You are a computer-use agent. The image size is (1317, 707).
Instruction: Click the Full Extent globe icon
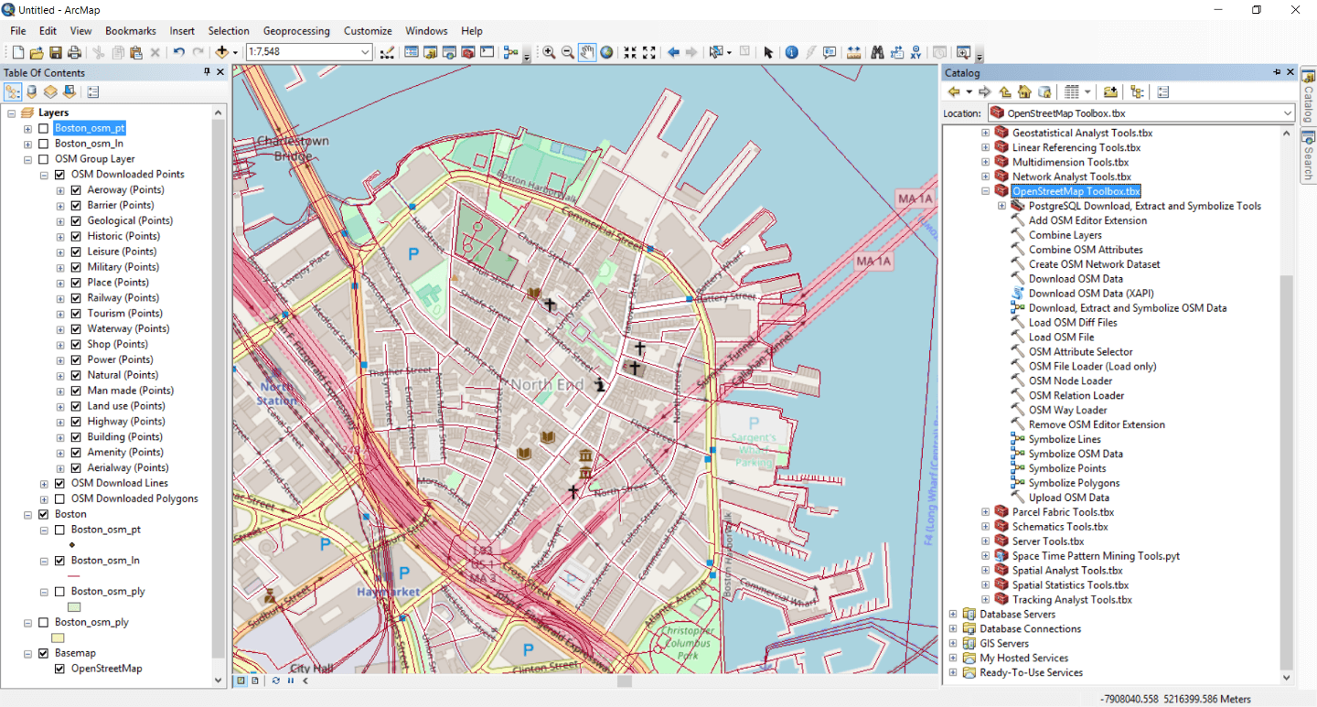[606, 53]
